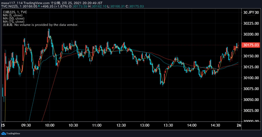Click the 26 date label on time axis
262x137 pixels.
point(239,125)
